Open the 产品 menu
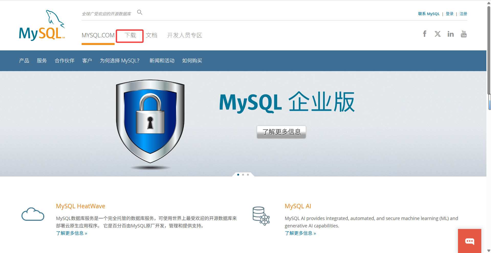491x253 pixels. [24, 61]
